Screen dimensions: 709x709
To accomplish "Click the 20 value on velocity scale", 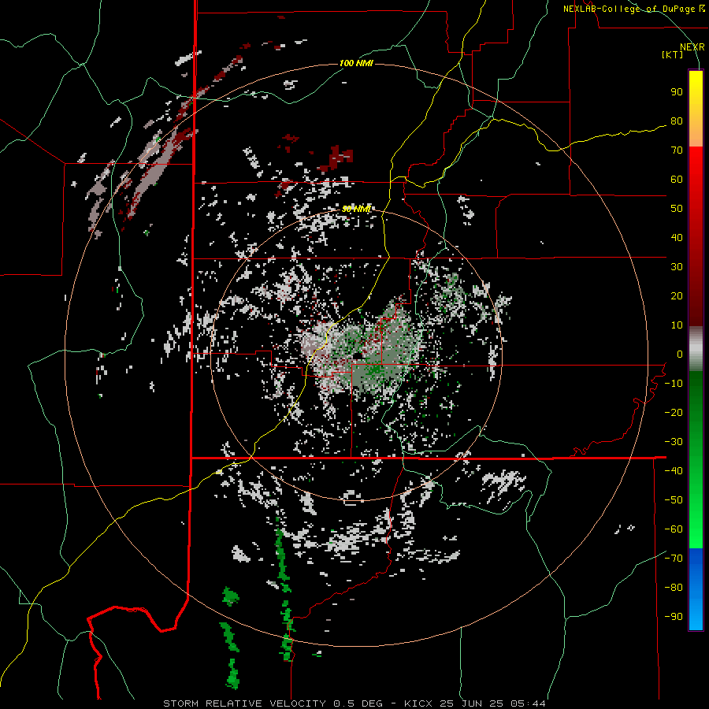I will [x=677, y=296].
